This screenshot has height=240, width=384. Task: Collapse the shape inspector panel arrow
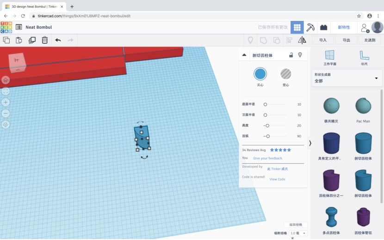point(244,55)
